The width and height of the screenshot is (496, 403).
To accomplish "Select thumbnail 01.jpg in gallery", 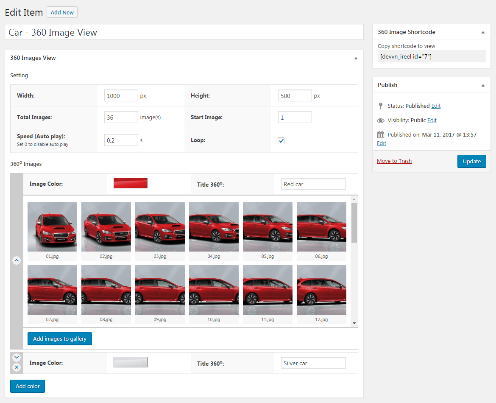I will [x=53, y=227].
